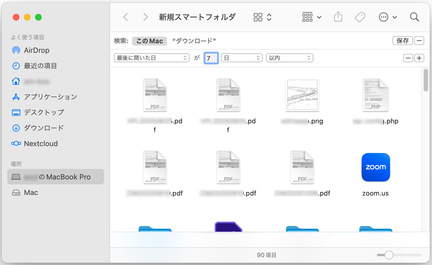Expand the 日 unit dropdown
This screenshot has height=265, width=432.
click(x=242, y=58)
